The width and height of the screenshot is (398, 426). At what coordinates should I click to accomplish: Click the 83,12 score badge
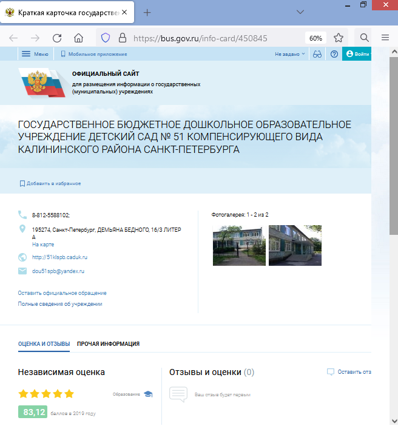pyautogui.click(x=33, y=412)
